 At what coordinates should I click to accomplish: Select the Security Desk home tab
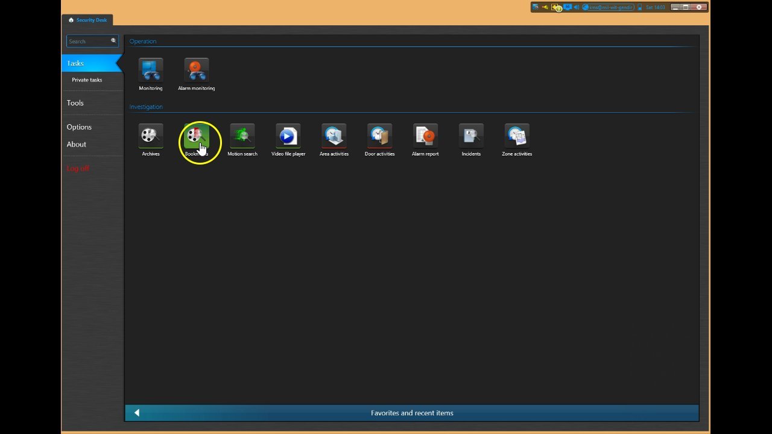tap(87, 20)
